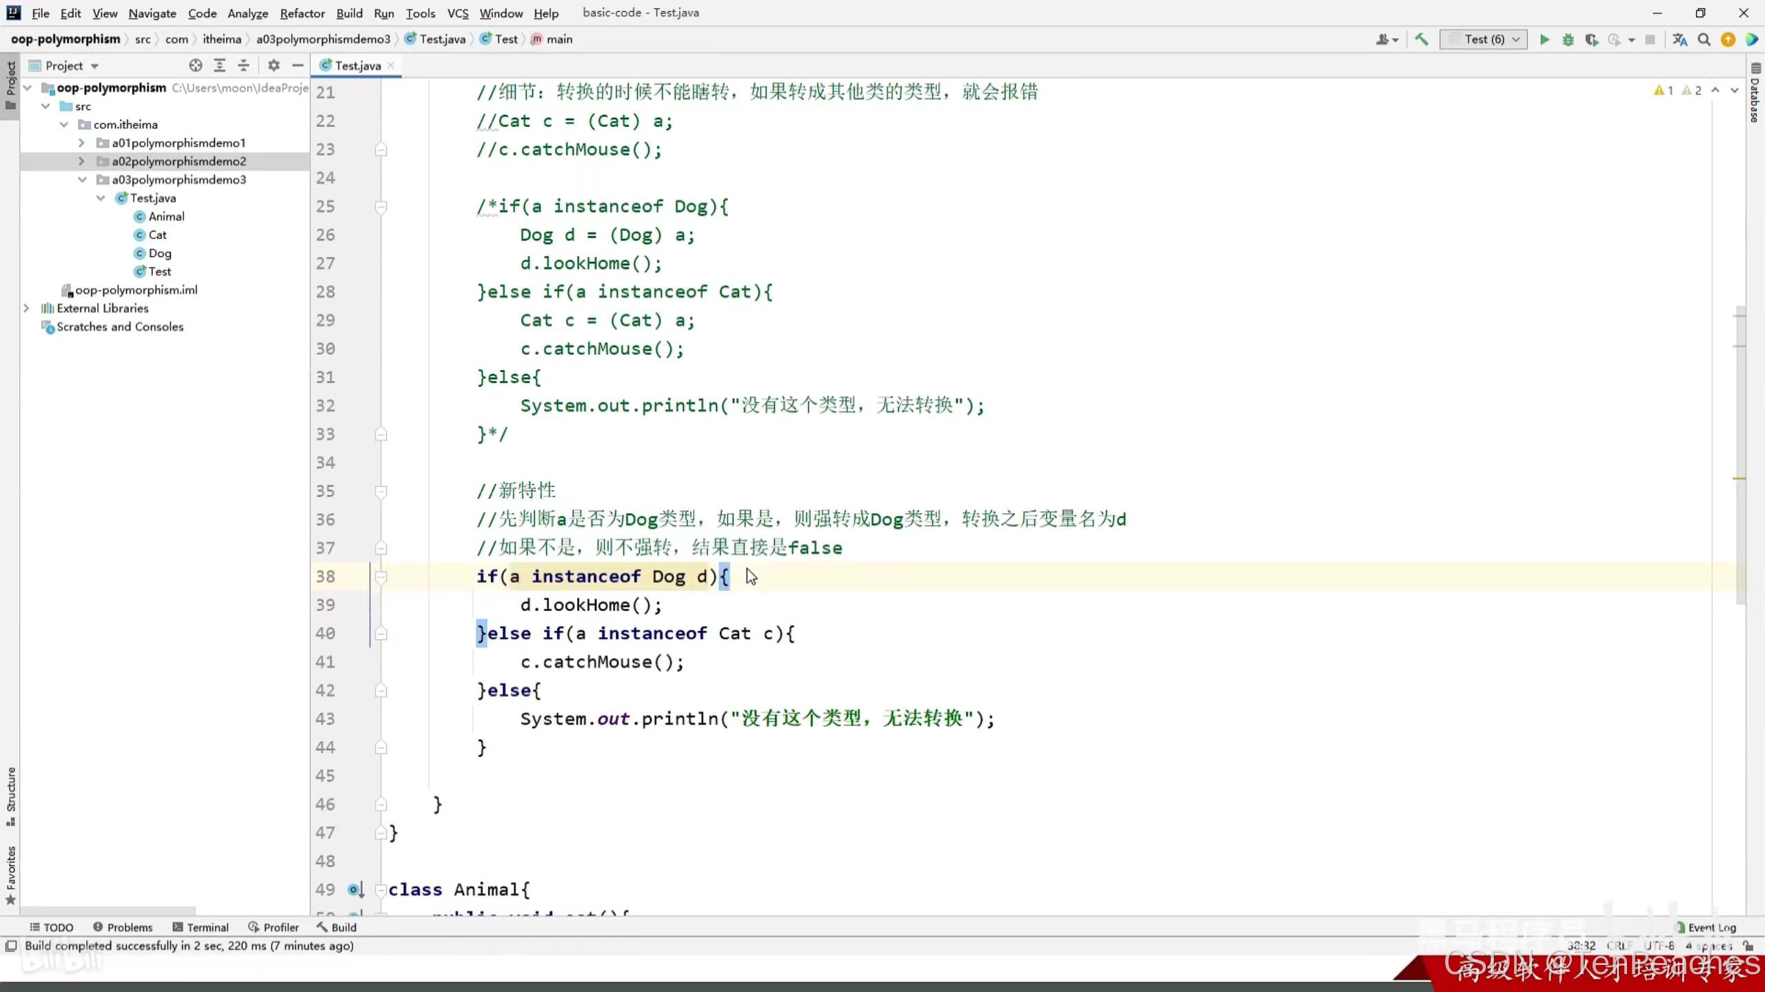This screenshot has width=1765, height=992.
Task: Click the green Run button
Action: 1544,39
